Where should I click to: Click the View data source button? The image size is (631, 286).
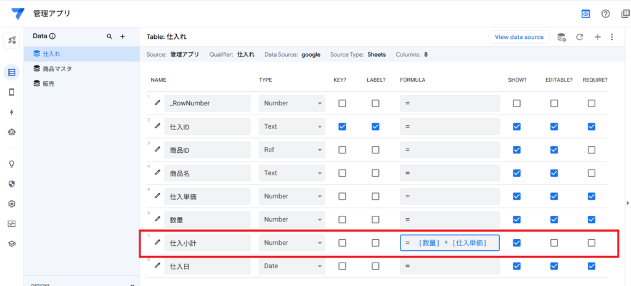coord(519,37)
